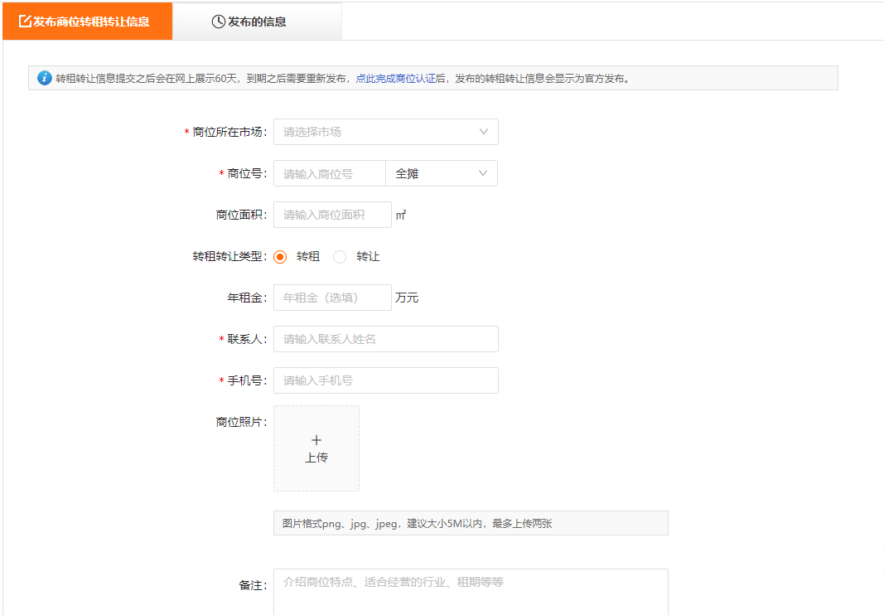Click the chevron arrow beside 全摊
The height and width of the screenshot is (615, 884).
tap(483, 173)
